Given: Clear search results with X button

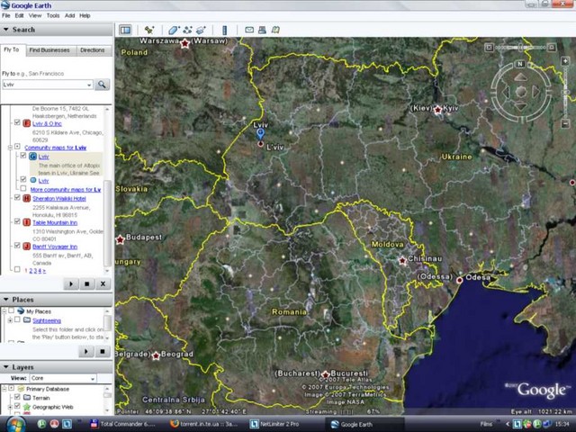Looking at the screenshot, I should (x=103, y=283).
